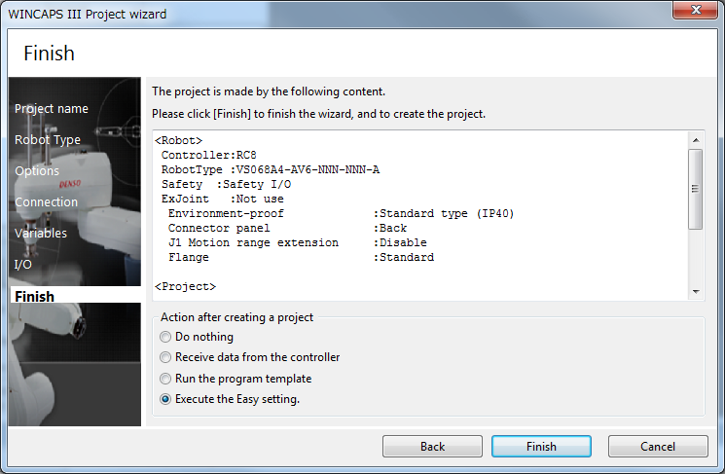Select Run the program template option
This screenshot has width=725, height=474.
point(165,379)
